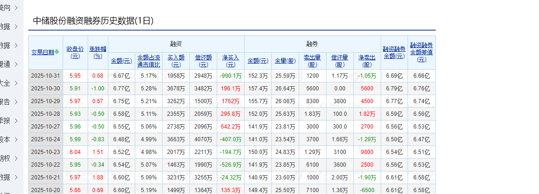Sort by 融资融券余额(元) column header

pos(394,53)
